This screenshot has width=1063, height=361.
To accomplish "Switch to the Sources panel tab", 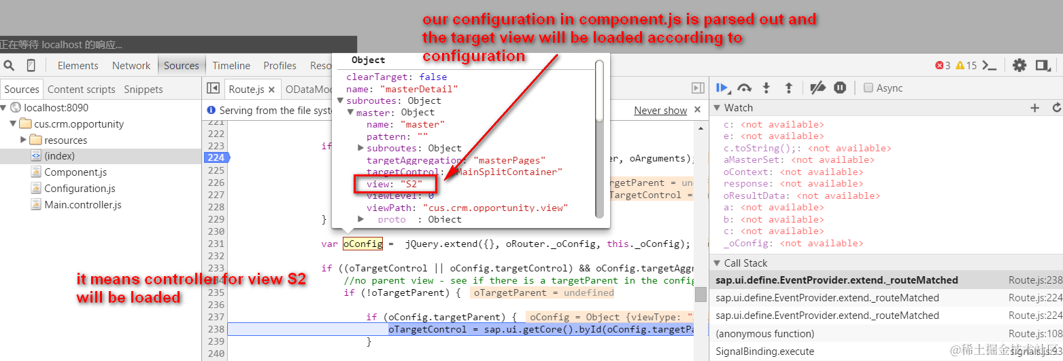I will 181,66.
